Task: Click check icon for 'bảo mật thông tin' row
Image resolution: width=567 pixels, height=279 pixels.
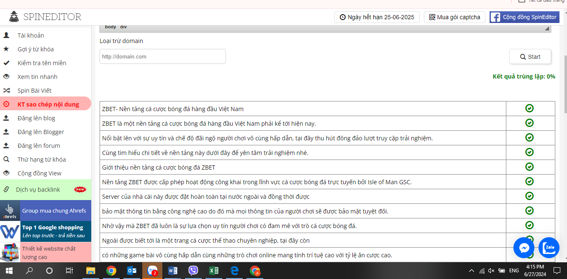Action: pyautogui.click(x=529, y=211)
